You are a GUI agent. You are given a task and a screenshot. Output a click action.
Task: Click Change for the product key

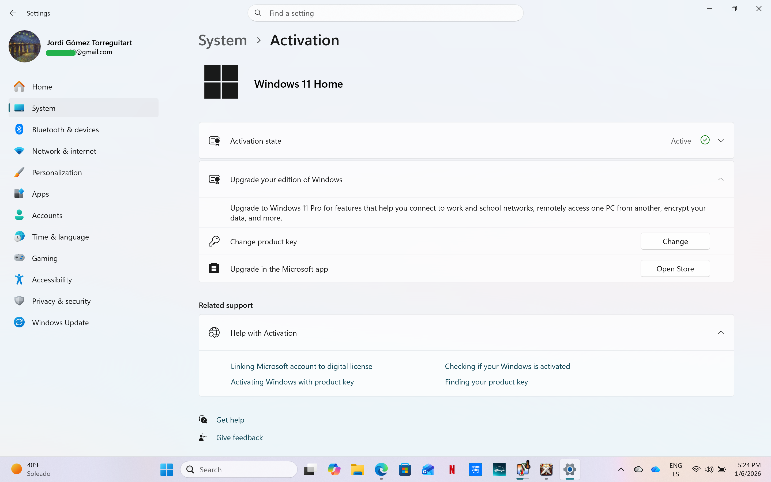coord(675,241)
